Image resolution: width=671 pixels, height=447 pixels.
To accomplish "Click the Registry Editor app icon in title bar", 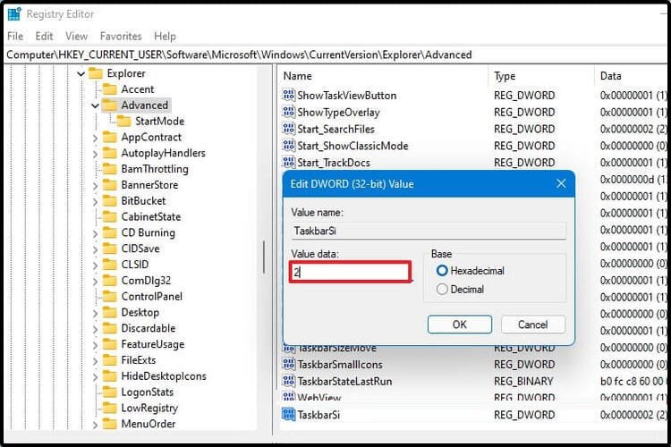I will (14, 13).
